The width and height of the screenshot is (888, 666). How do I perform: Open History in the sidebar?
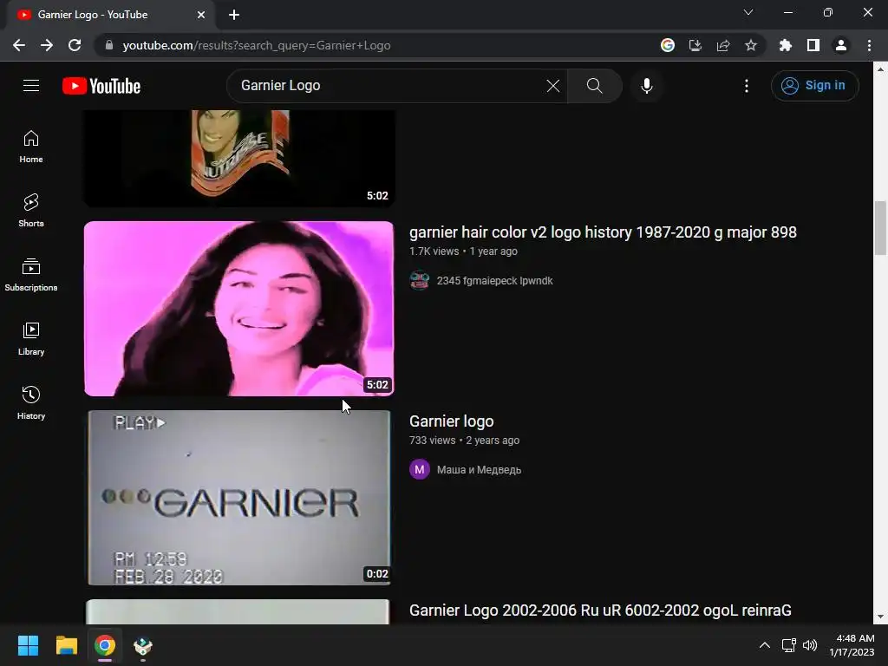(x=31, y=402)
